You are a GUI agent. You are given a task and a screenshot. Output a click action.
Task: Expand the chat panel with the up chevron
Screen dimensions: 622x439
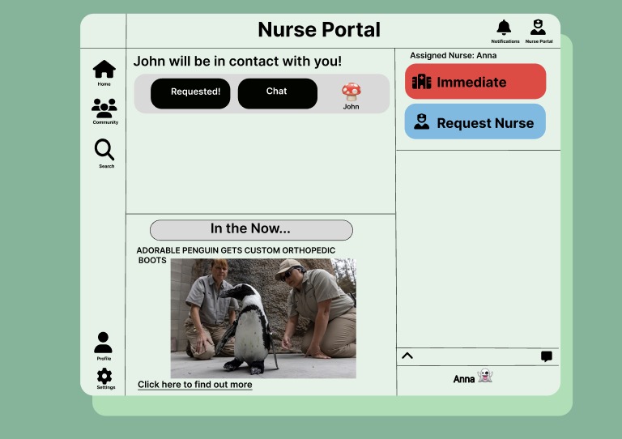407,356
